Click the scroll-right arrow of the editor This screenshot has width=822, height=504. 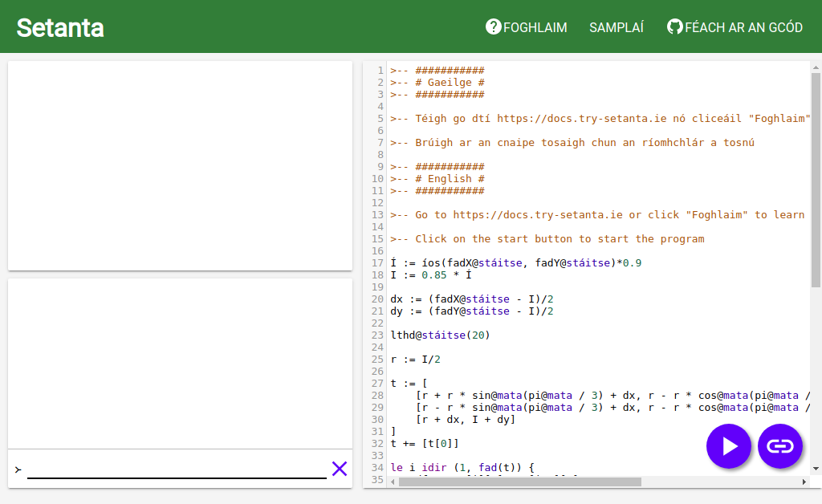click(804, 482)
